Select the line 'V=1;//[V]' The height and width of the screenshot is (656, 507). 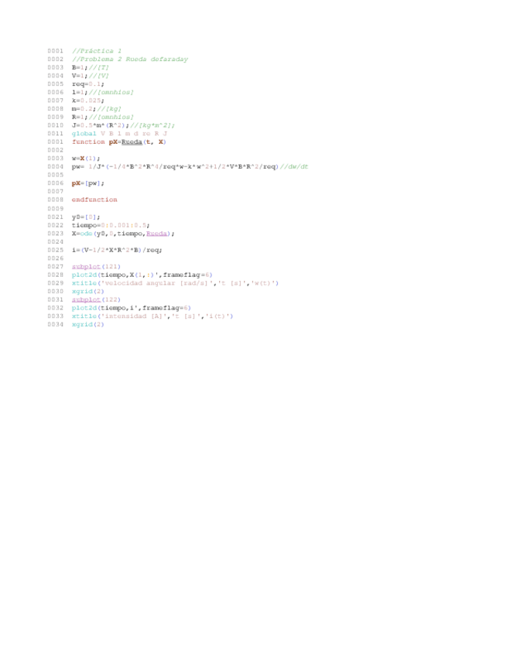pyautogui.click(x=91, y=76)
